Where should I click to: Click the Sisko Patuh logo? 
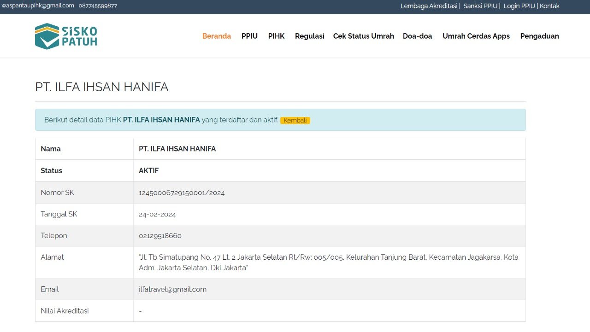[x=66, y=36]
